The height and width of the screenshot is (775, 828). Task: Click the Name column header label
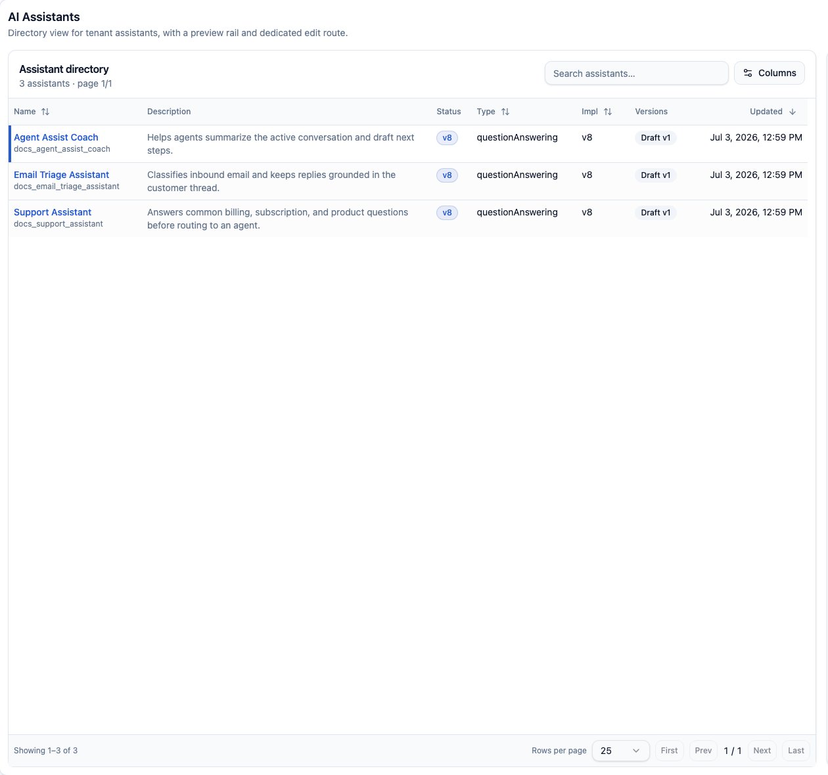click(25, 112)
